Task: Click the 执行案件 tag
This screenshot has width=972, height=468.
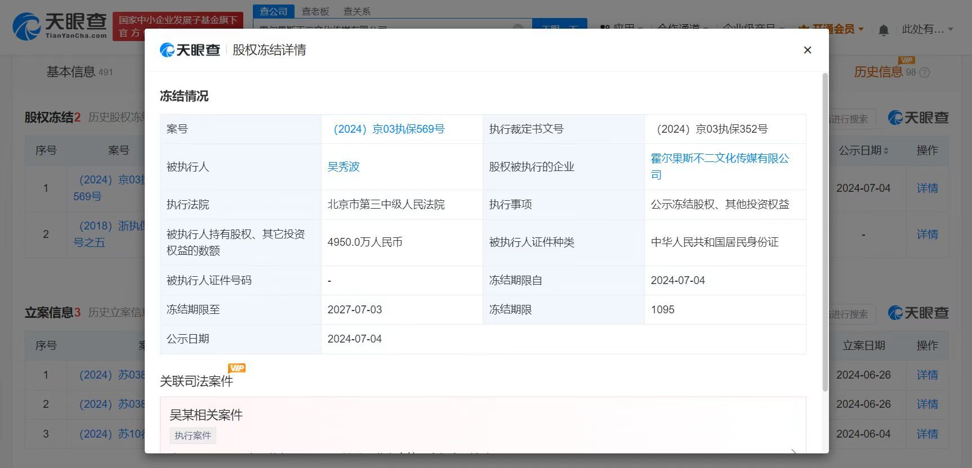Action: pos(193,435)
